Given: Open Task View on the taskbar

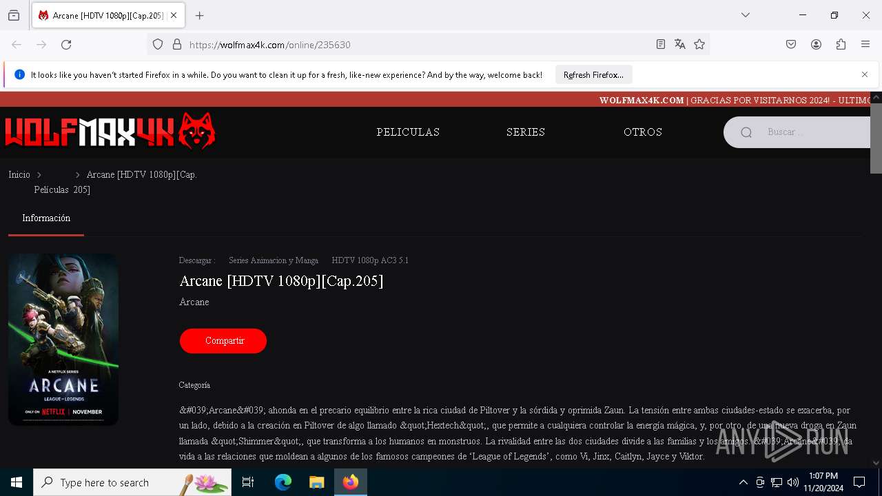Looking at the screenshot, I should (248, 482).
